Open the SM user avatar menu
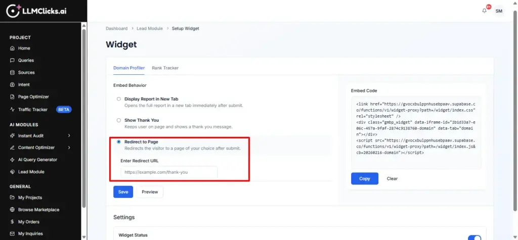518x240 pixels. coord(499,11)
